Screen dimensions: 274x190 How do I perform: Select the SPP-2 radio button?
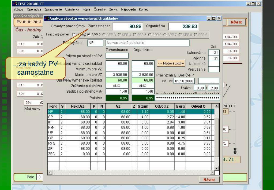point(89,35)
